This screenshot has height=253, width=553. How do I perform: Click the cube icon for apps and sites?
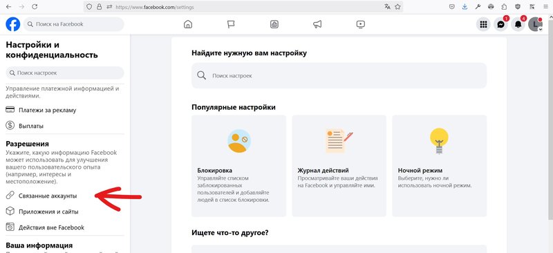[x=10, y=212]
